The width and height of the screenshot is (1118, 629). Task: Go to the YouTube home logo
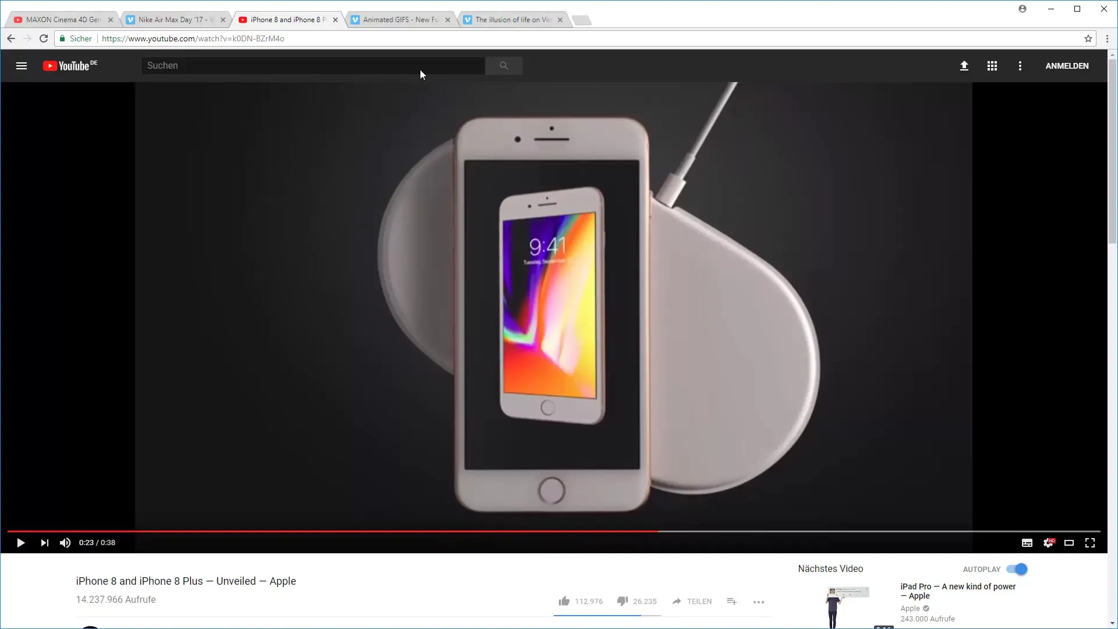tap(70, 66)
